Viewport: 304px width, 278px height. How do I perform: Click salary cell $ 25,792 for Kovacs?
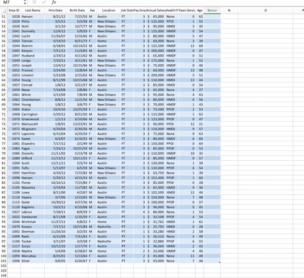coord(155,227)
